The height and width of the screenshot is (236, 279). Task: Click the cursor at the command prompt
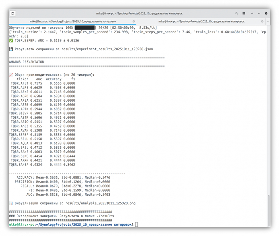(x=136, y=225)
